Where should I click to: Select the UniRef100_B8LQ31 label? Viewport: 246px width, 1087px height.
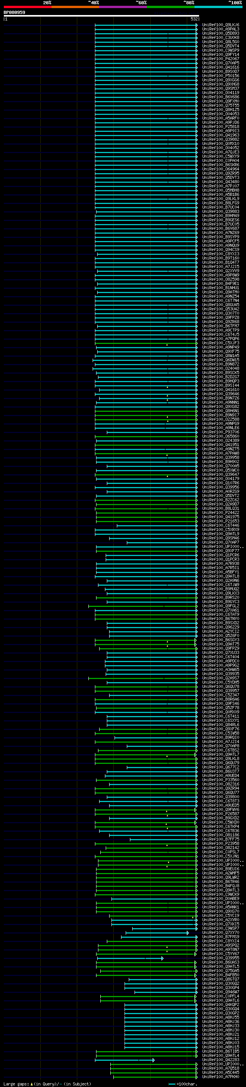click(221, 509)
